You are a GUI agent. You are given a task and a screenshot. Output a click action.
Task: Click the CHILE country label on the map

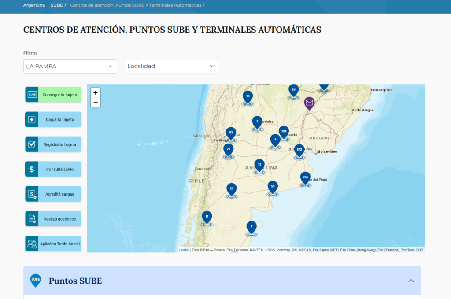click(x=197, y=181)
